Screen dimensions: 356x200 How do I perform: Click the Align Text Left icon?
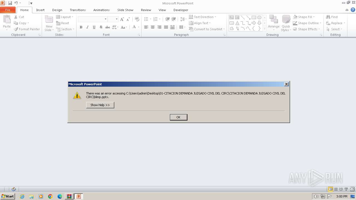tap(146, 27)
